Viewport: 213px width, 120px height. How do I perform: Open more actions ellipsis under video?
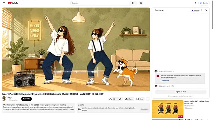coord(148,99)
